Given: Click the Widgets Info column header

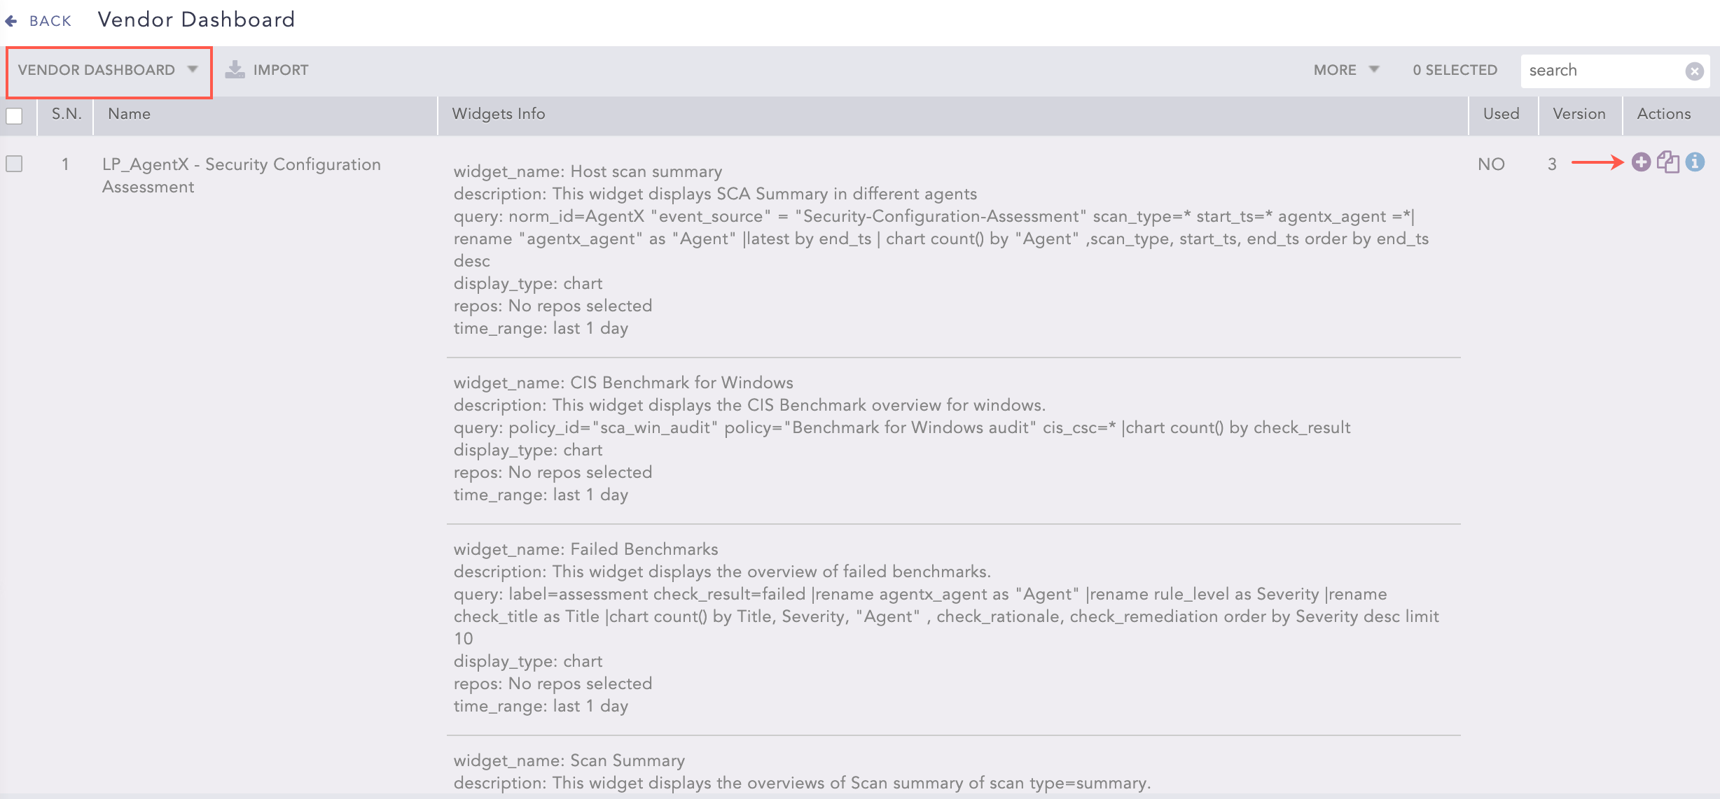Looking at the screenshot, I should (x=499, y=114).
